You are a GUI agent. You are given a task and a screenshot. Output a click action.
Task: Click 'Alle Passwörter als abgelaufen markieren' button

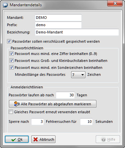[x=53, y=104]
